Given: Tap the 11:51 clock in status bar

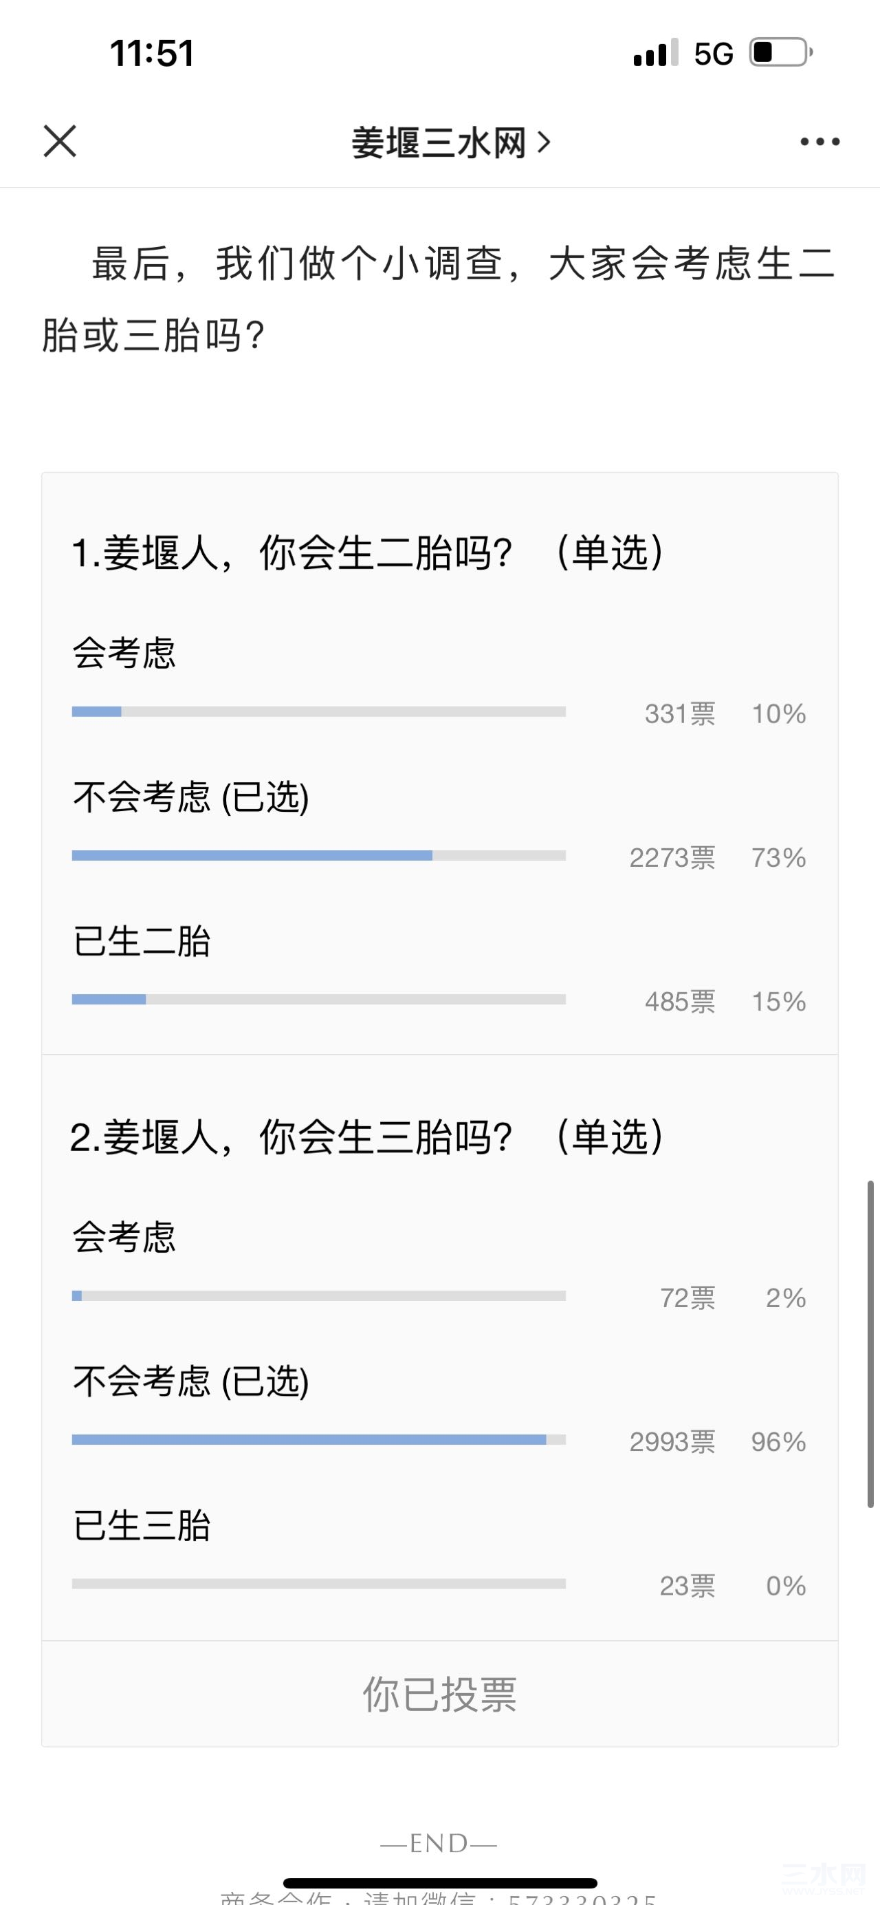Looking at the screenshot, I should pos(152,53).
